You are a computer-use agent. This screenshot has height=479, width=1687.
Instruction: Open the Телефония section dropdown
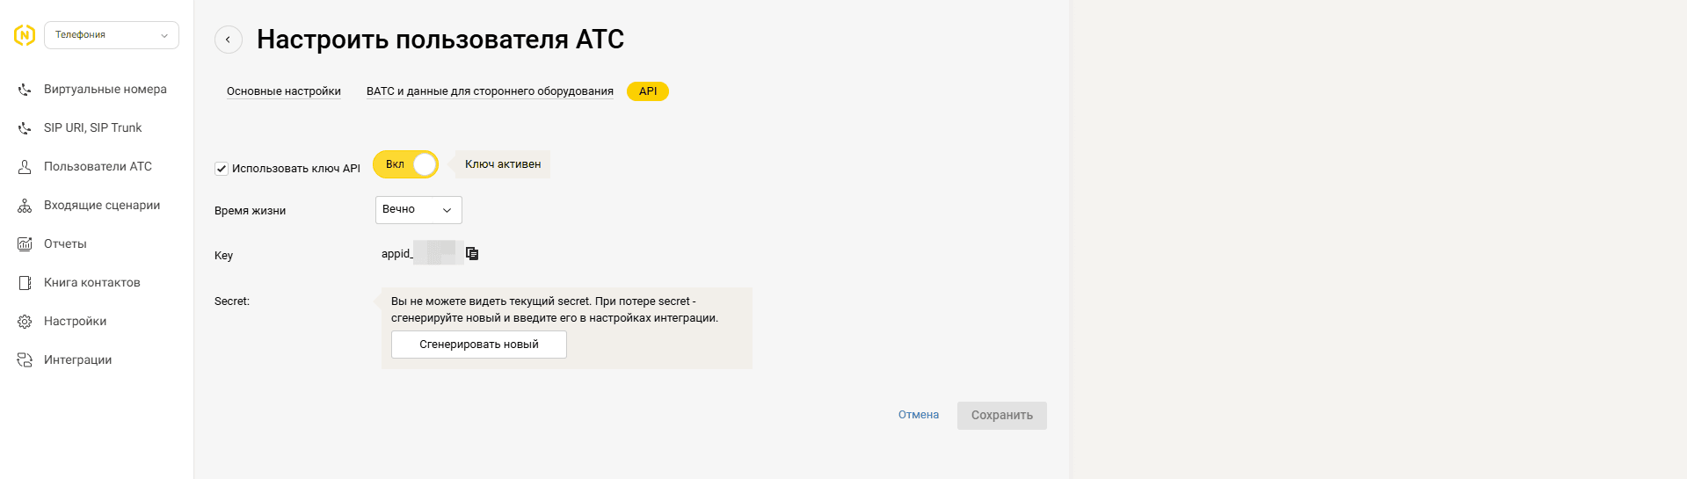tap(112, 35)
